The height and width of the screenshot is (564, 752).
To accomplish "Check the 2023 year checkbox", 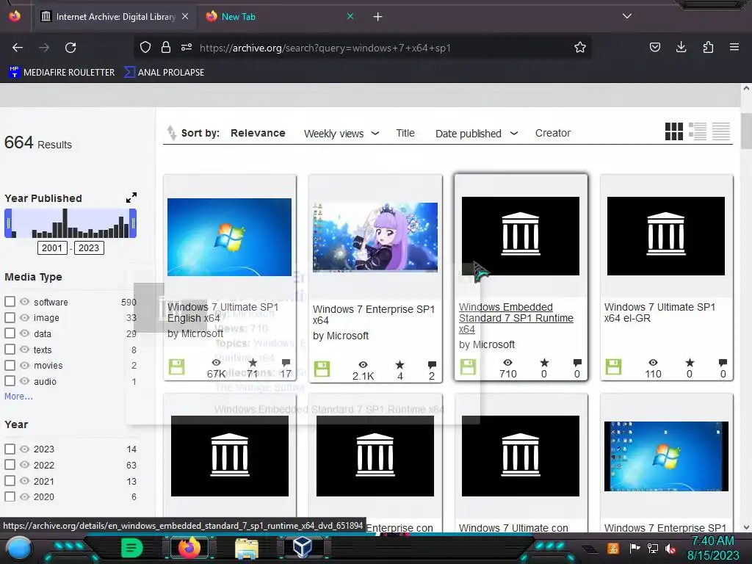I will (10, 449).
